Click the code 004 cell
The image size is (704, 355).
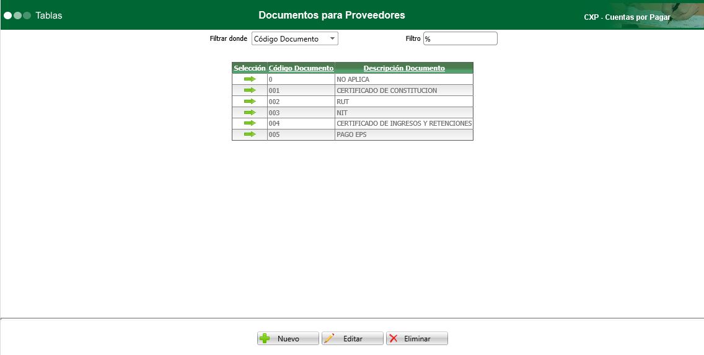tap(301, 123)
